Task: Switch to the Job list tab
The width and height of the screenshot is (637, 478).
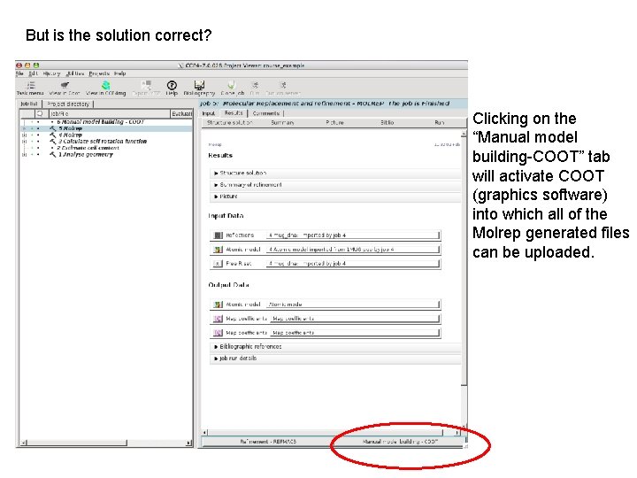Action: pyautogui.click(x=29, y=104)
